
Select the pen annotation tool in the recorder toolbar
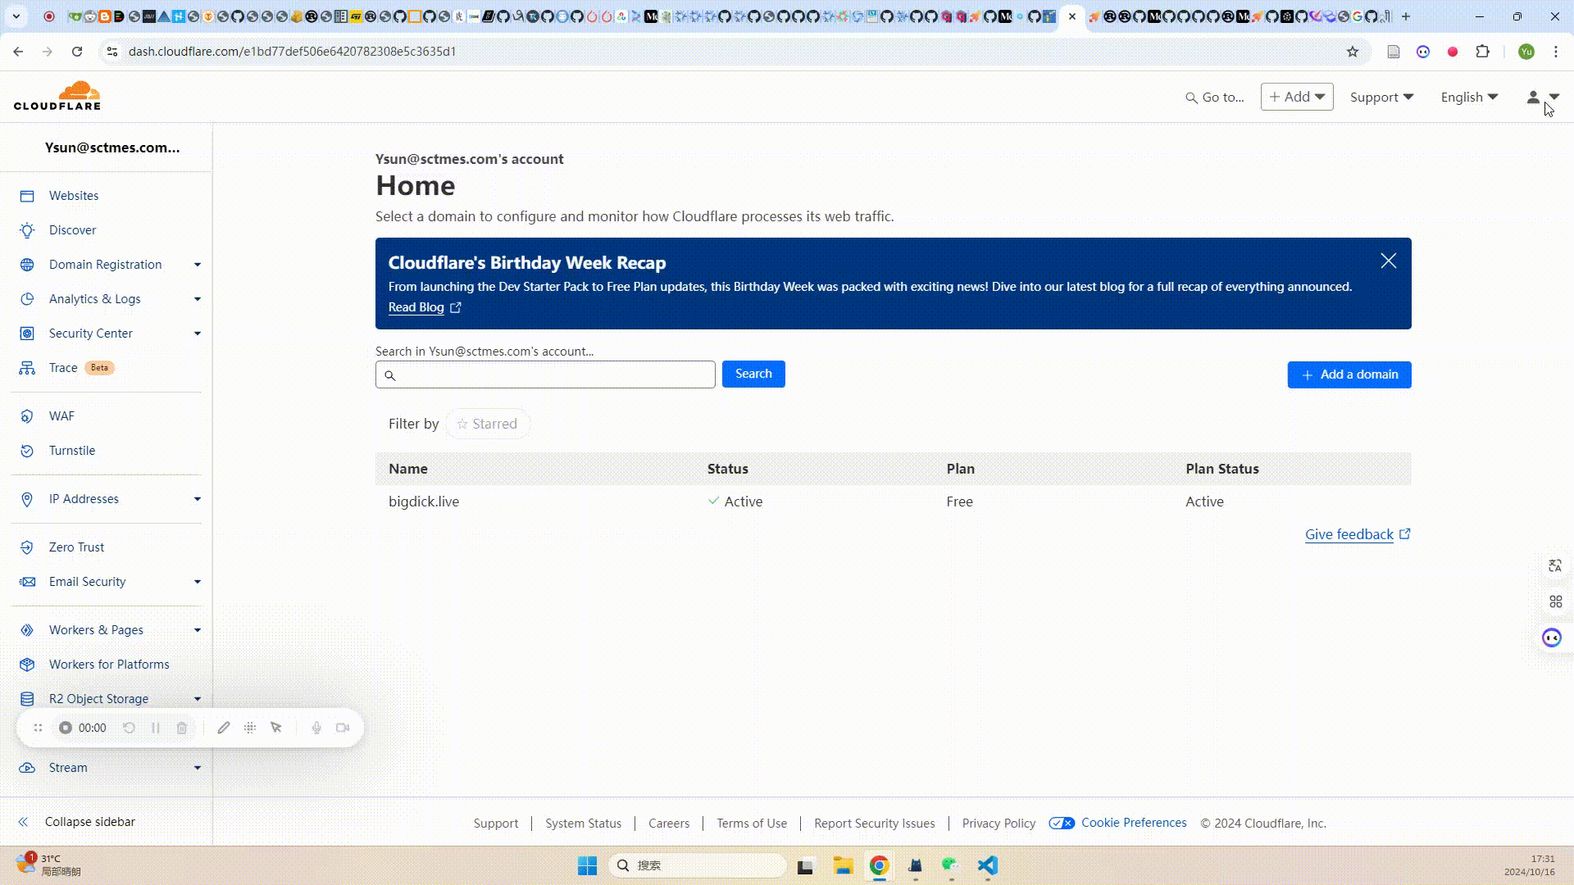coord(223,728)
